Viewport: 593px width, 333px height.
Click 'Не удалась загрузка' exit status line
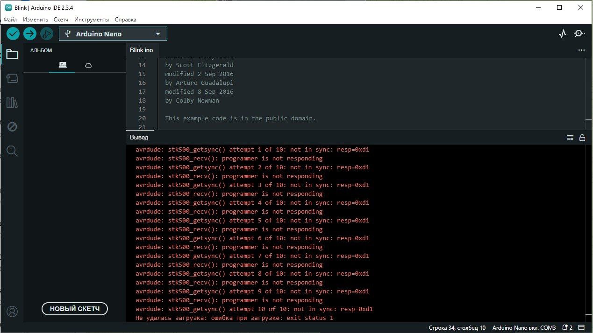235,318
